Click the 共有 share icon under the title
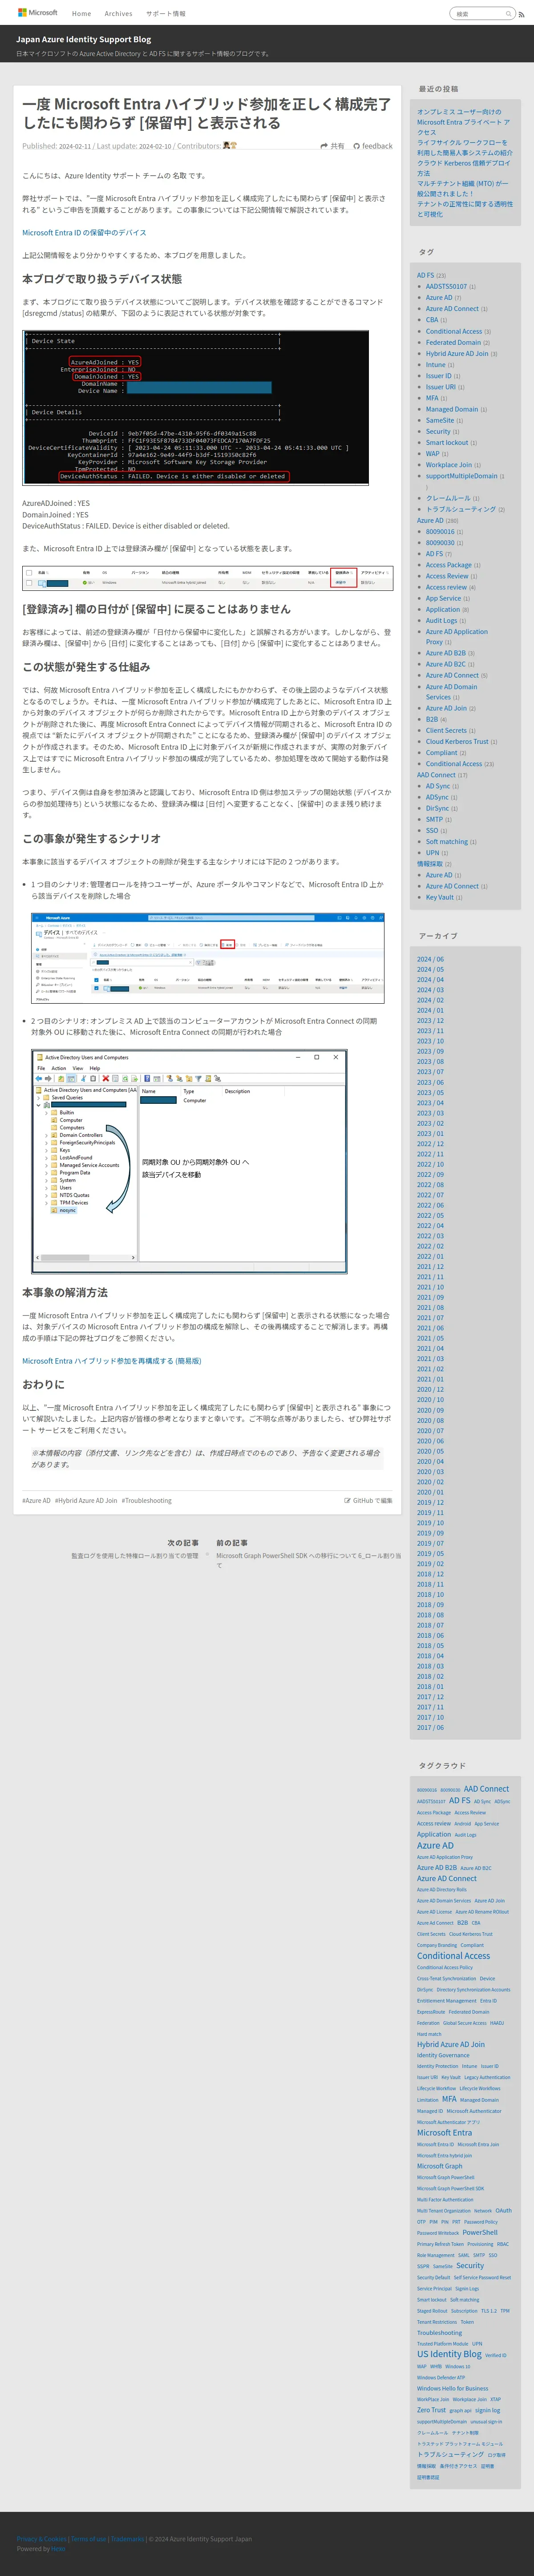The image size is (534, 2576). [324, 146]
